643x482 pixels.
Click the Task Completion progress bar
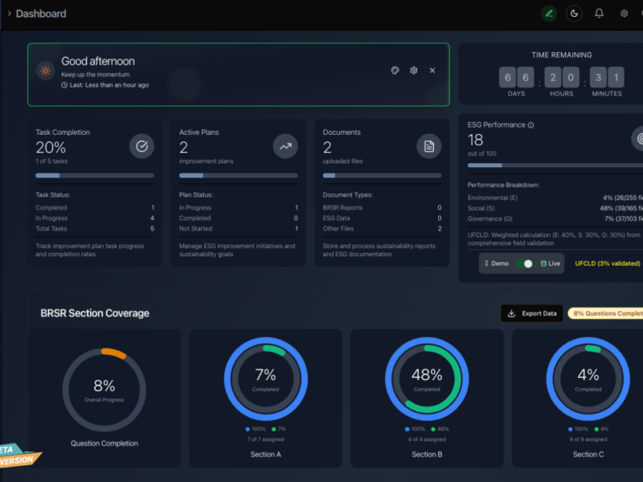click(95, 175)
